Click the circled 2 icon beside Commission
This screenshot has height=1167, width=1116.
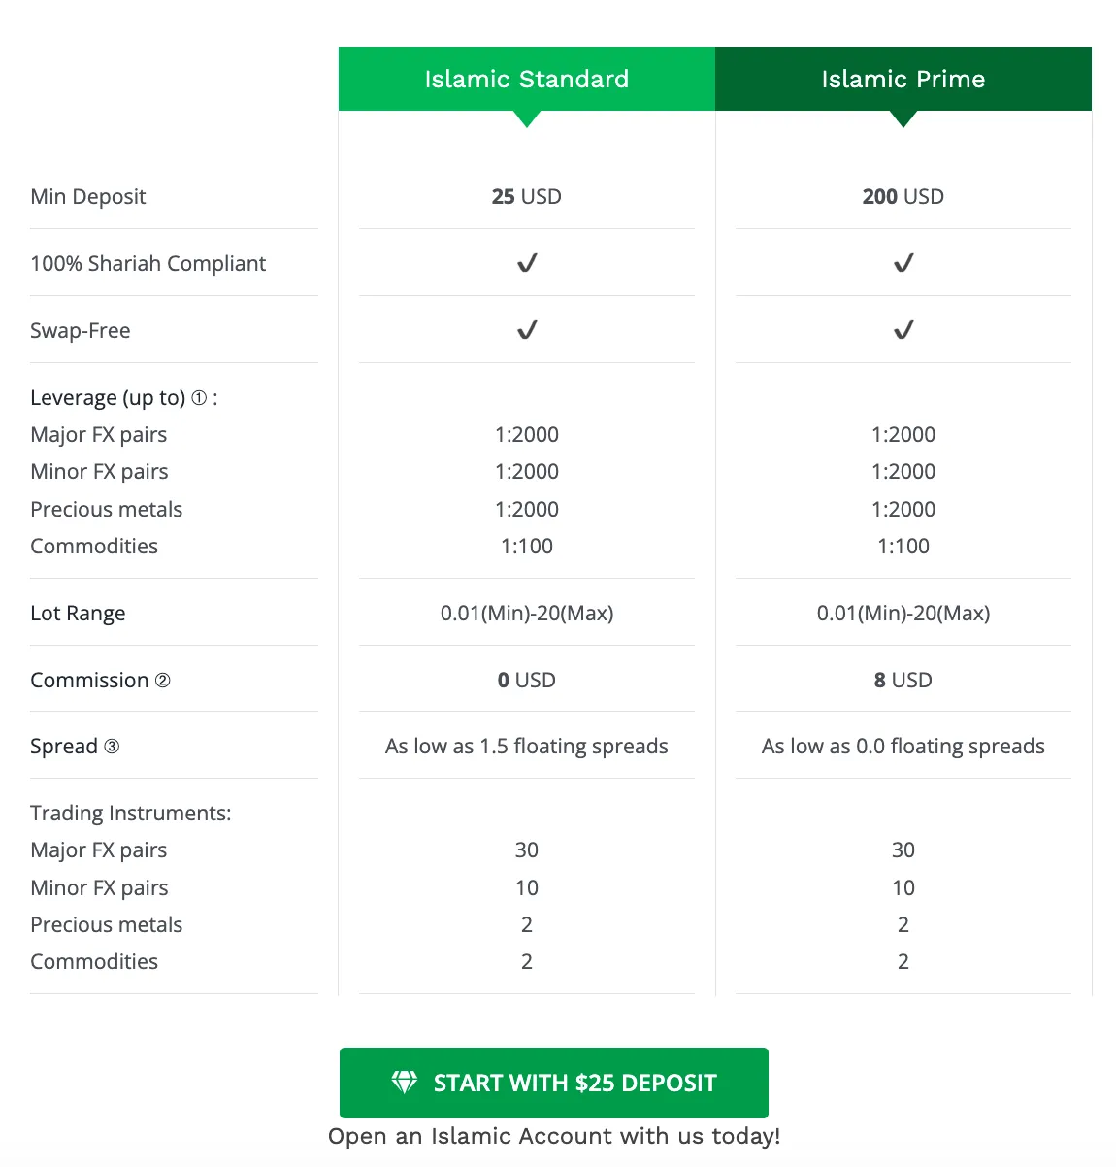[162, 681]
